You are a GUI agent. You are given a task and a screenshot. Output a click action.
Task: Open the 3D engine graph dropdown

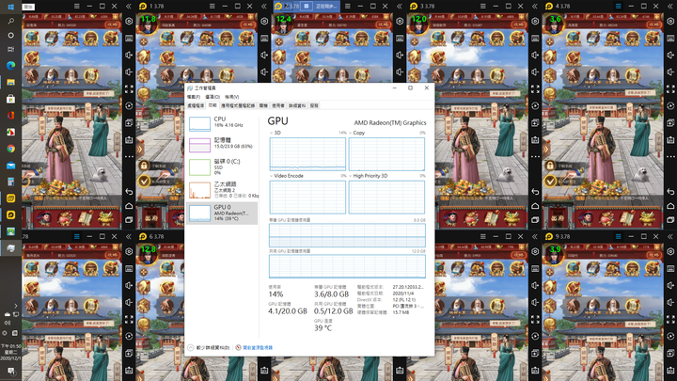tap(271, 133)
